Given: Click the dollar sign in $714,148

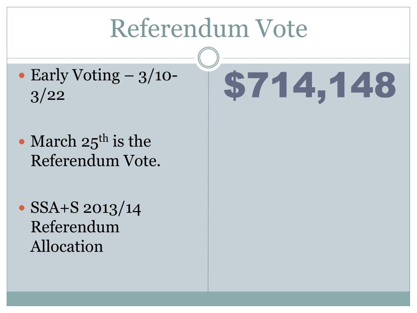Looking at the screenshot, I should [x=234, y=86].
